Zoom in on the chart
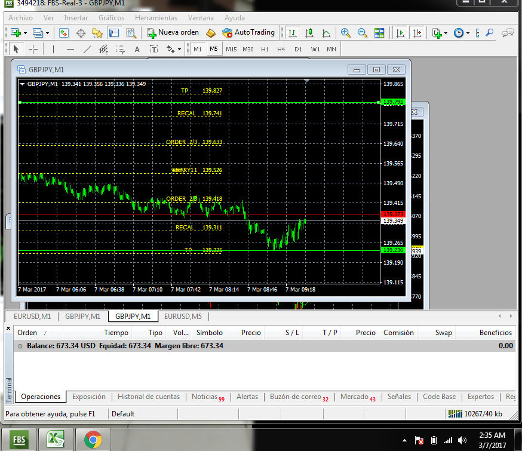Screen dimensions: 522x451 pos(345,33)
